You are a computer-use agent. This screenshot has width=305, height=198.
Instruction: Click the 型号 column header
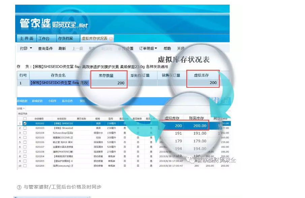[x=111, y=119]
